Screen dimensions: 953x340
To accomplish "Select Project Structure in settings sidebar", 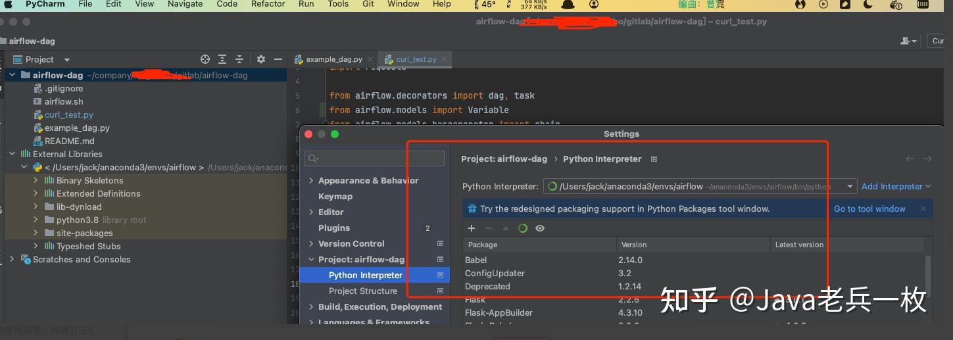I will (x=363, y=291).
